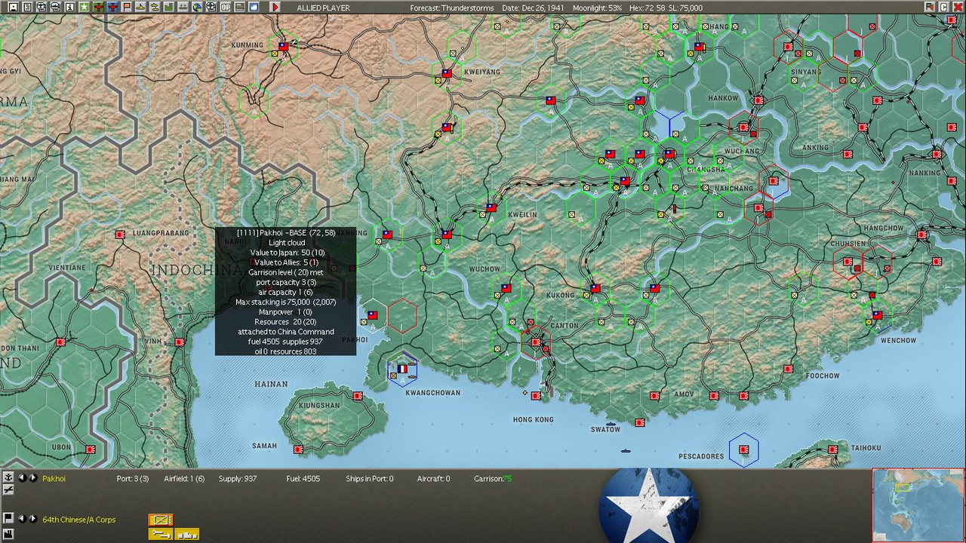
Task: Select the Chinese base flag near Kweilin
Action: click(x=491, y=207)
